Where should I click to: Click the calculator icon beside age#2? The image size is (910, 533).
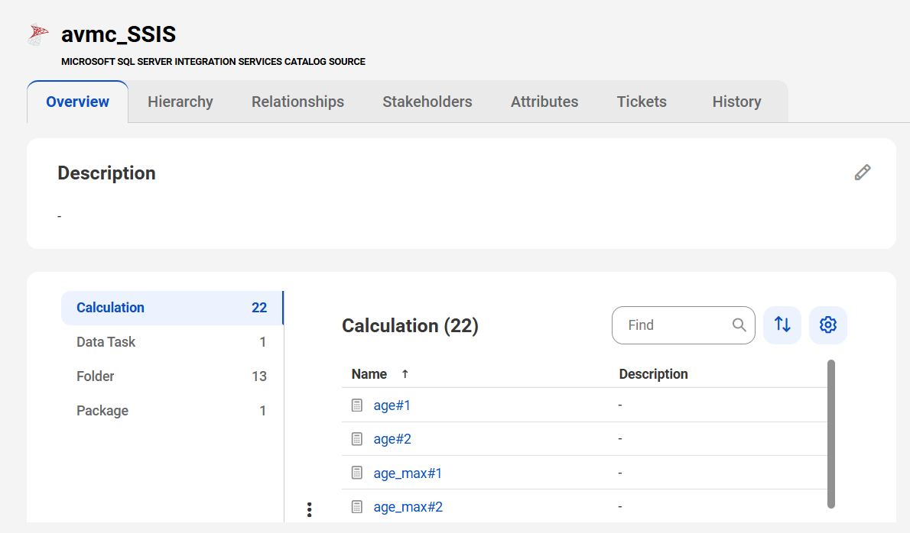point(357,439)
